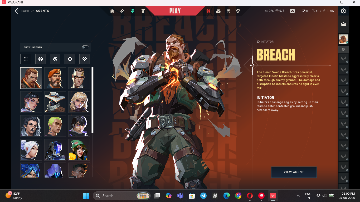Click the Kingdom Credits balance showing 0
This screenshot has width=360, height=202.
[x=305, y=11]
